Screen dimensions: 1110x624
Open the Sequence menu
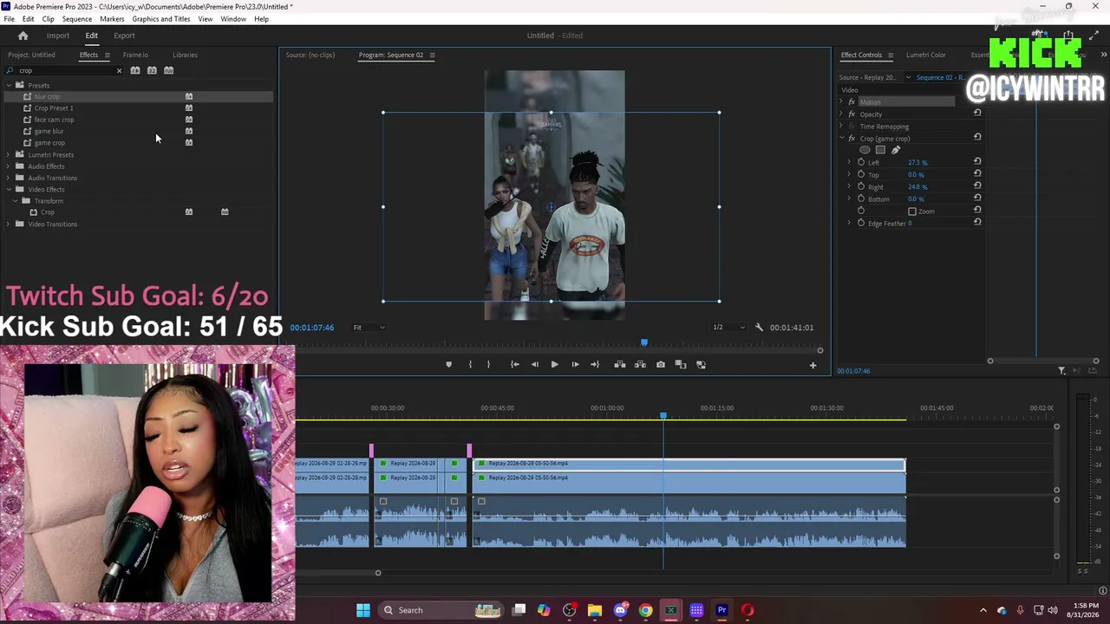coord(77,19)
